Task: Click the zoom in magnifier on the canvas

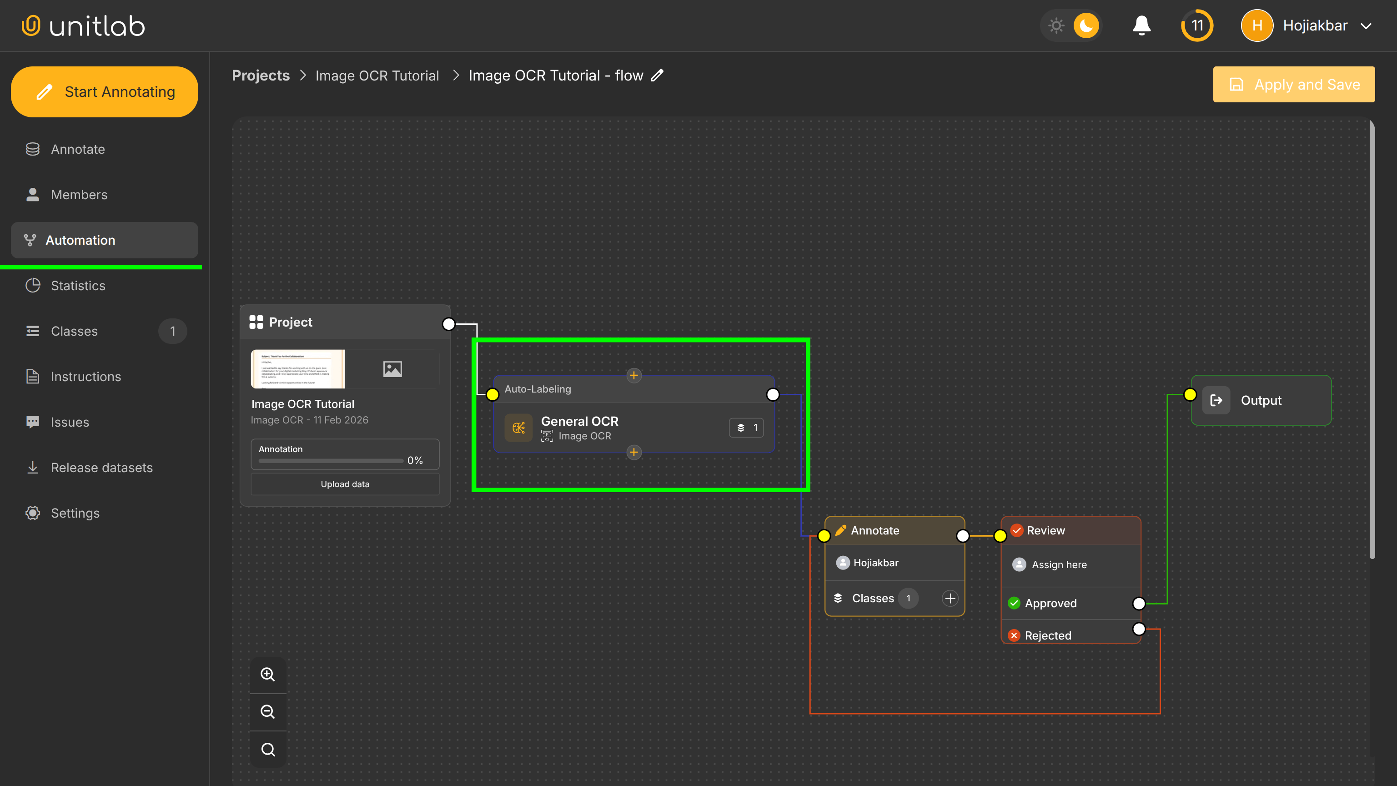Action: coord(268,674)
